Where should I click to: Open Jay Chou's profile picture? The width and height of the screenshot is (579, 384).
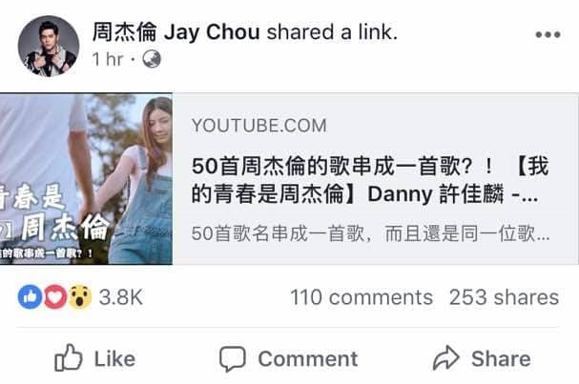[49, 46]
